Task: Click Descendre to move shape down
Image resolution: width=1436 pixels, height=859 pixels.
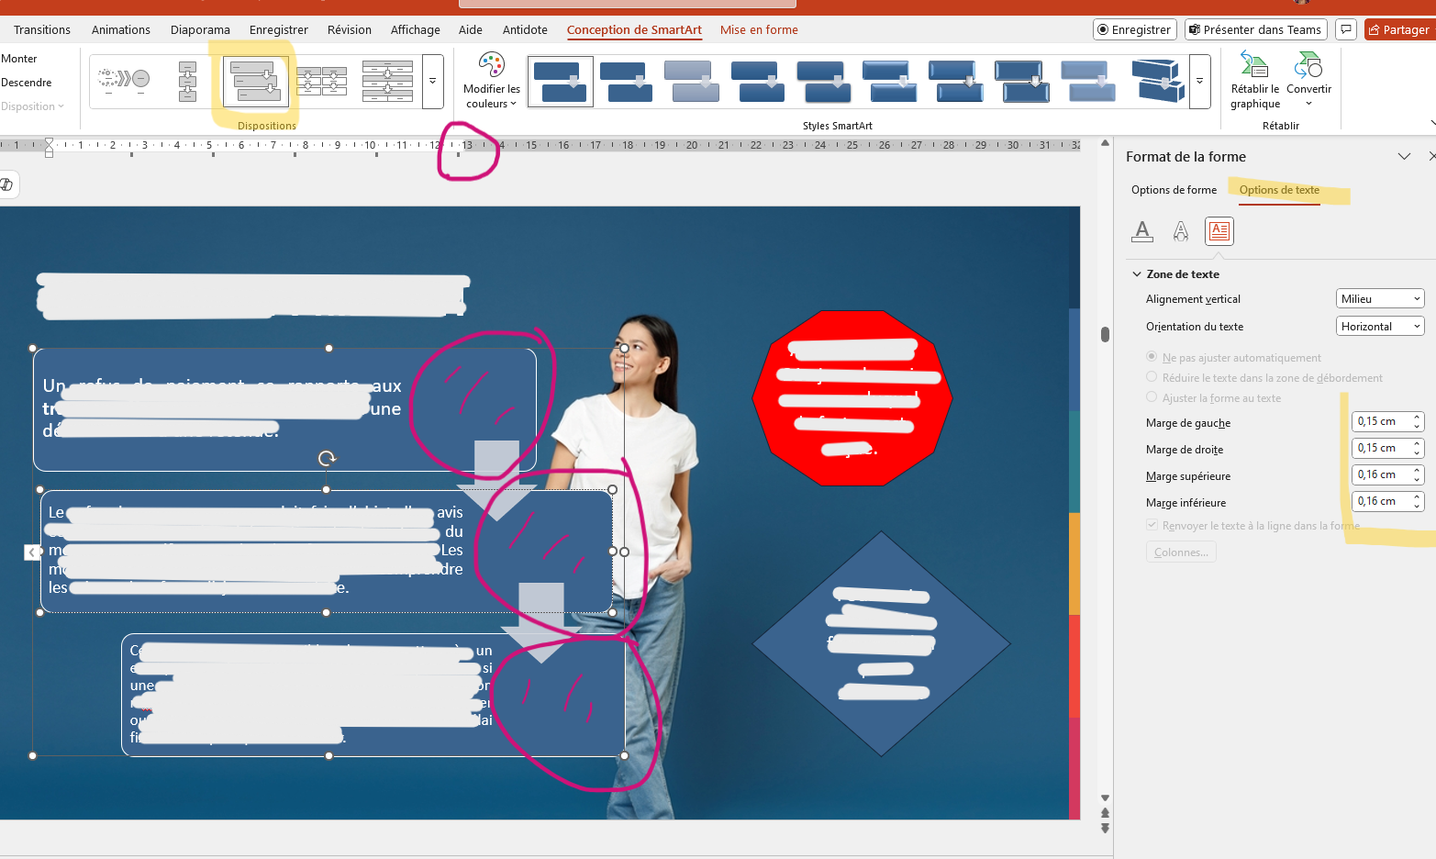Action: tap(27, 82)
